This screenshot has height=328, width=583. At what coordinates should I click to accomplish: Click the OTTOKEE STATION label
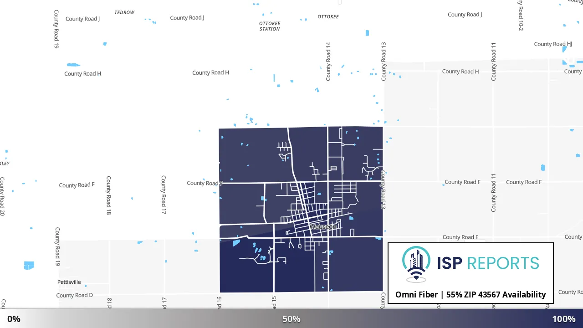click(x=270, y=26)
